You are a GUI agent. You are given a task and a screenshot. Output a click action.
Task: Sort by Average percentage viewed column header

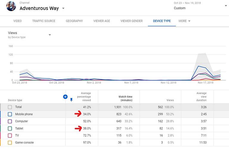point(84,97)
